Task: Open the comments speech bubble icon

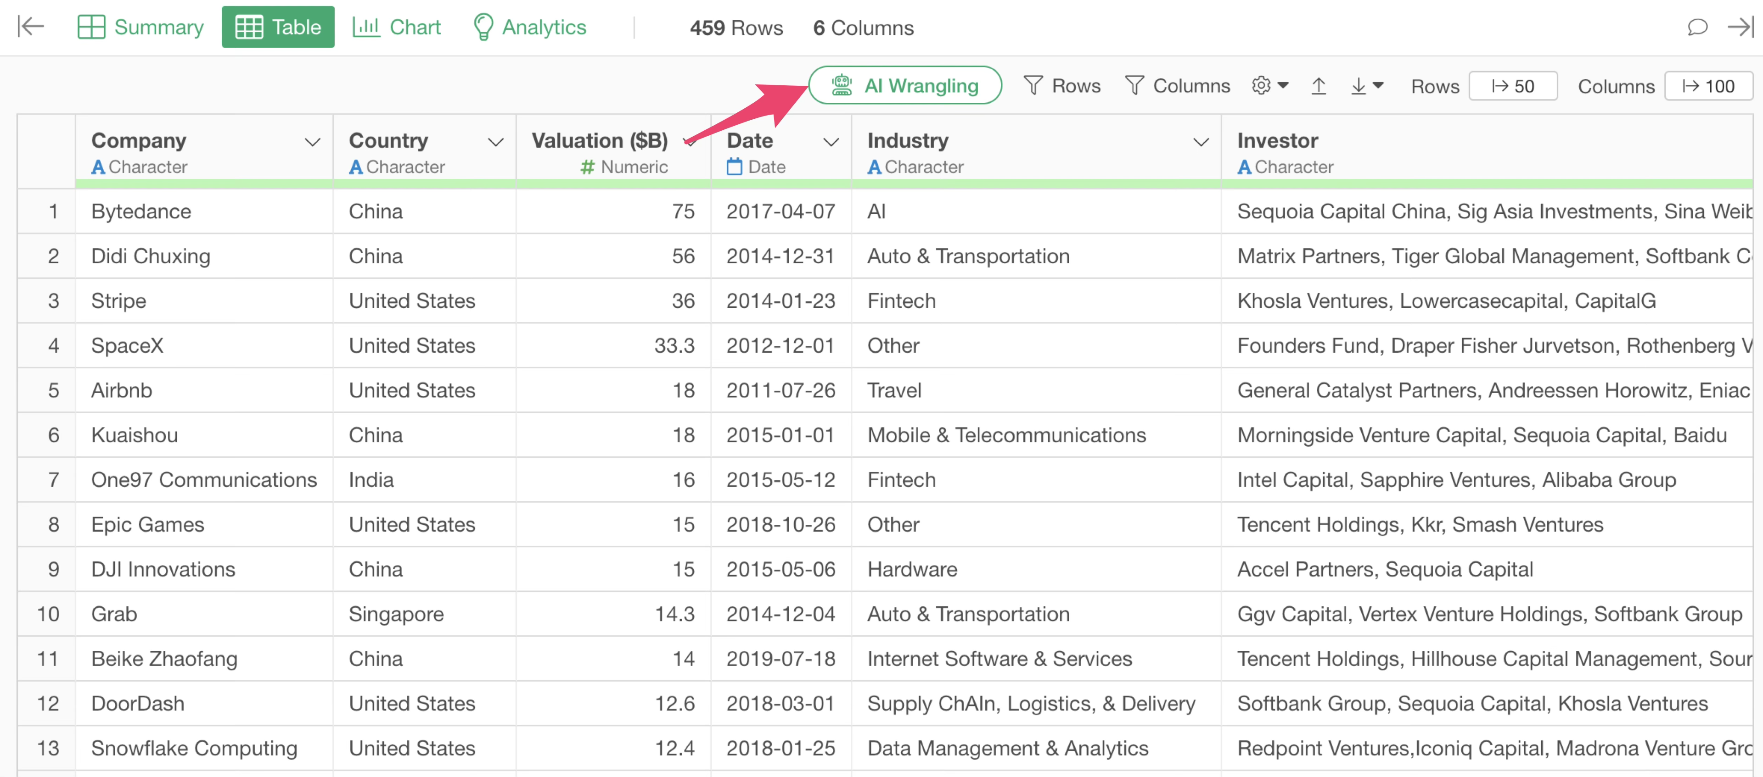Action: tap(1697, 28)
